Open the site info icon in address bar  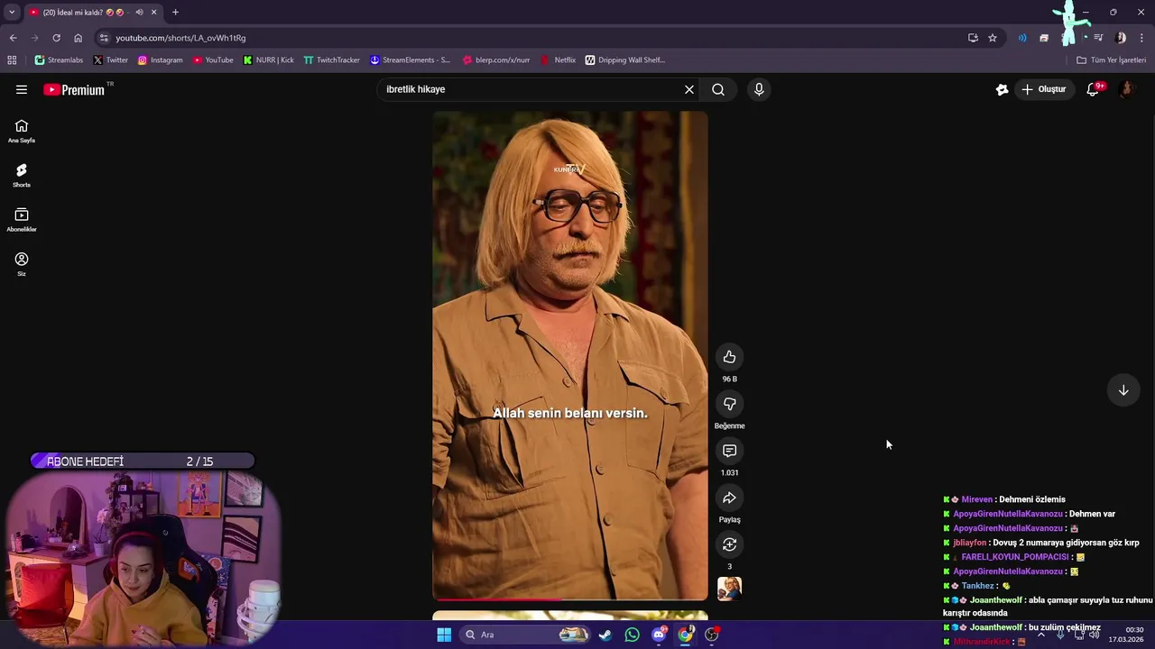[x=104, y=38]
